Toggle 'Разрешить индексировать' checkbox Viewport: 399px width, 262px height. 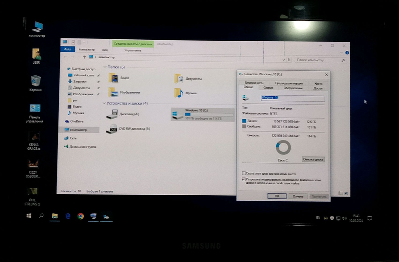click(243, 179)
